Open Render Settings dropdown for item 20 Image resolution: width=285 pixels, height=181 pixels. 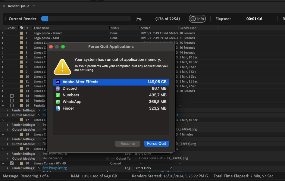39,168
